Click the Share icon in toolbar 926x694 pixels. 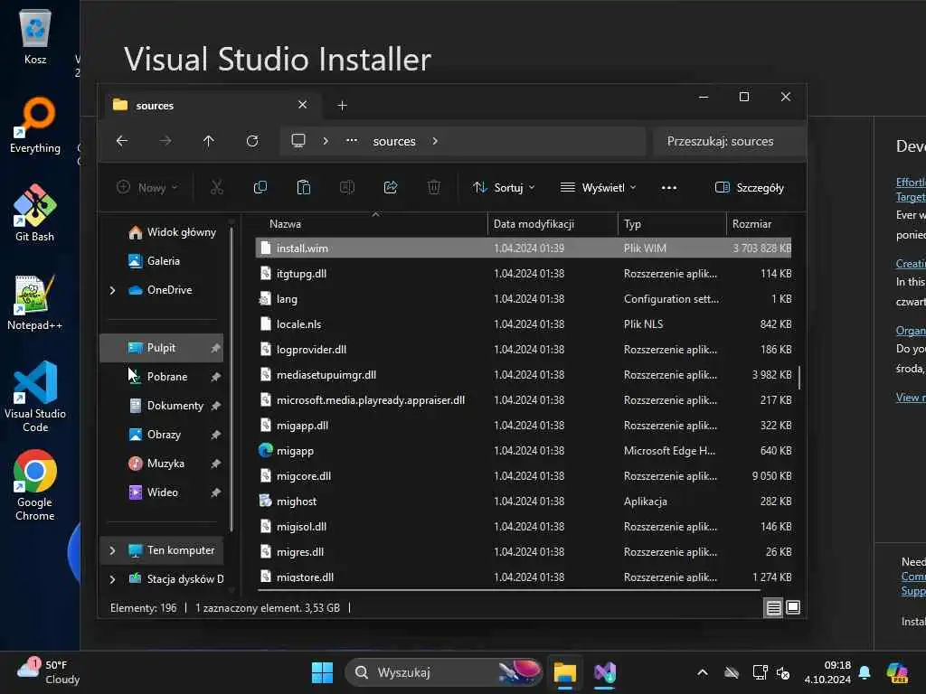click(391, 188)
